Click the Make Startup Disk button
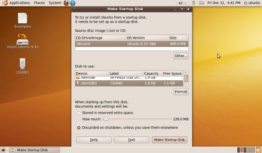The width and height of the screenshot is (262, 153). (169, 140)
